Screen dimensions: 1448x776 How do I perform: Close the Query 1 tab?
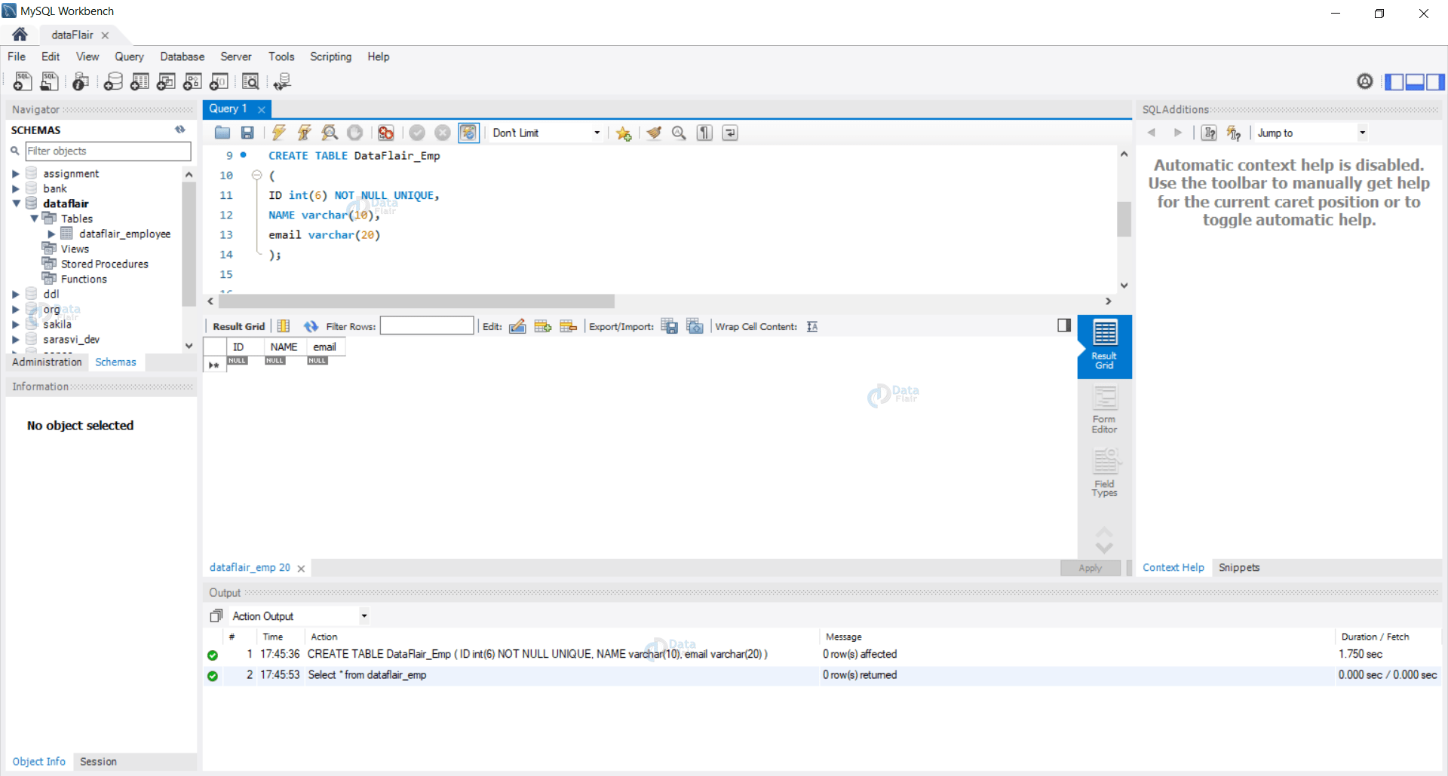tap(262, 110)
